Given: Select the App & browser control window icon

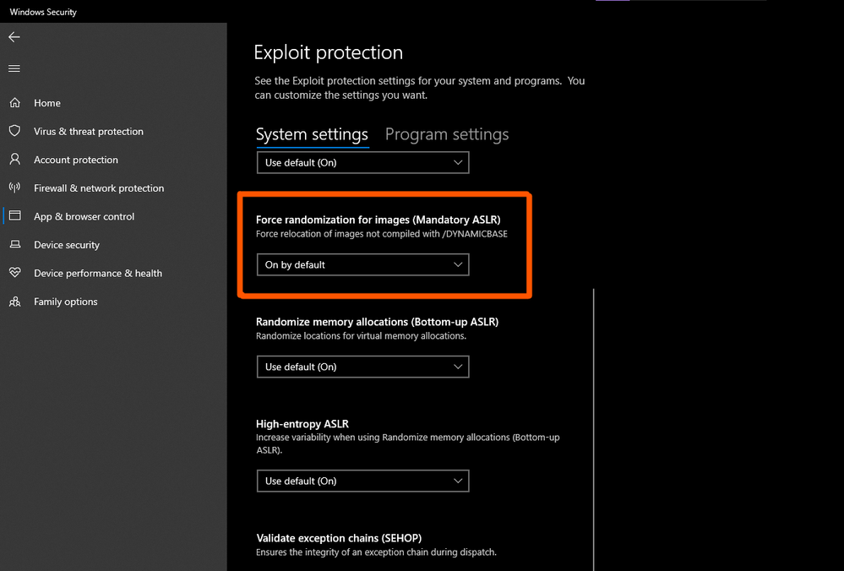Looking at the screenshot, I should point(14,215).
